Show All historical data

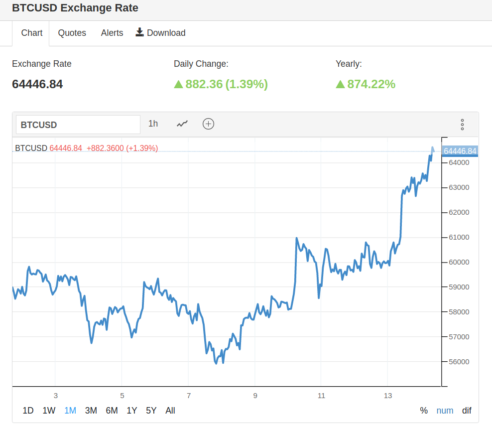click(x=170, y=411)
